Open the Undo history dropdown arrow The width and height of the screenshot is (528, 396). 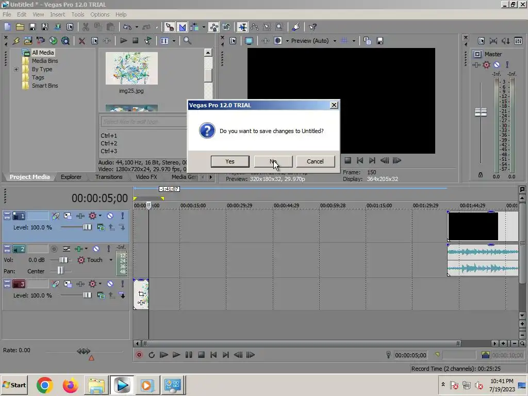pyautogui.click(x=136, y=27)
